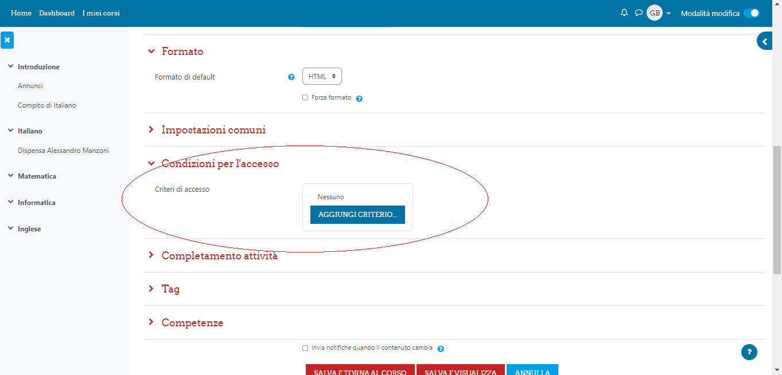The height and width of the screenshot is (375, 782).
Task: Click help icon beside Formato di default
Action: [x=291, y=77]
